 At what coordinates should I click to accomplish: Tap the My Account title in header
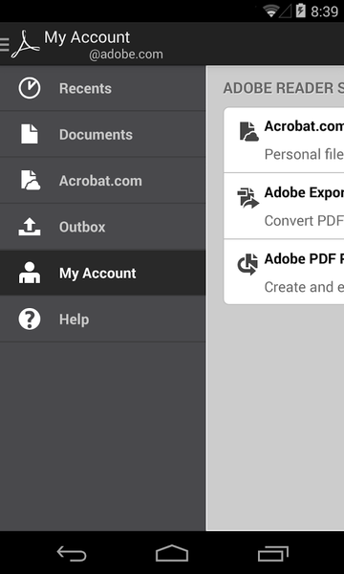pyautogui.click(x=87, y=37)
